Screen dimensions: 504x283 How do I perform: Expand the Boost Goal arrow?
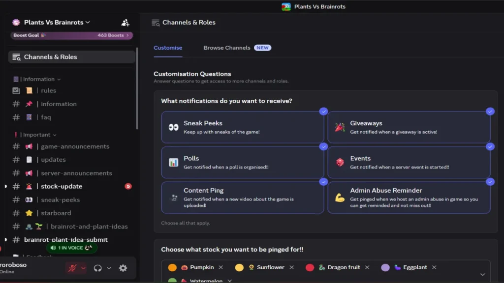[127, 35]
